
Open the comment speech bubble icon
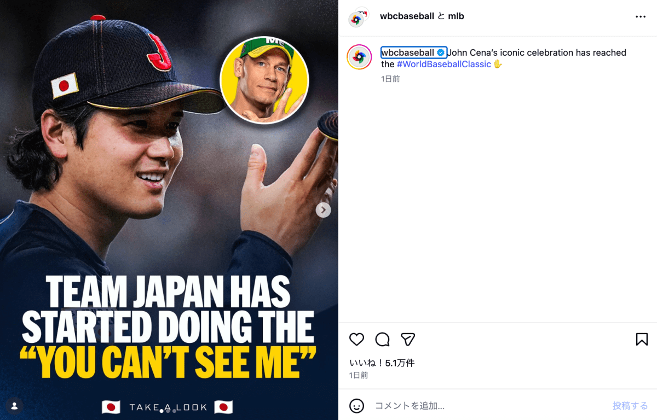[382, 340]
